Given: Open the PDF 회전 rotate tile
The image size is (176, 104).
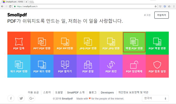Looking at the screenshot, I should pos(111,66).
